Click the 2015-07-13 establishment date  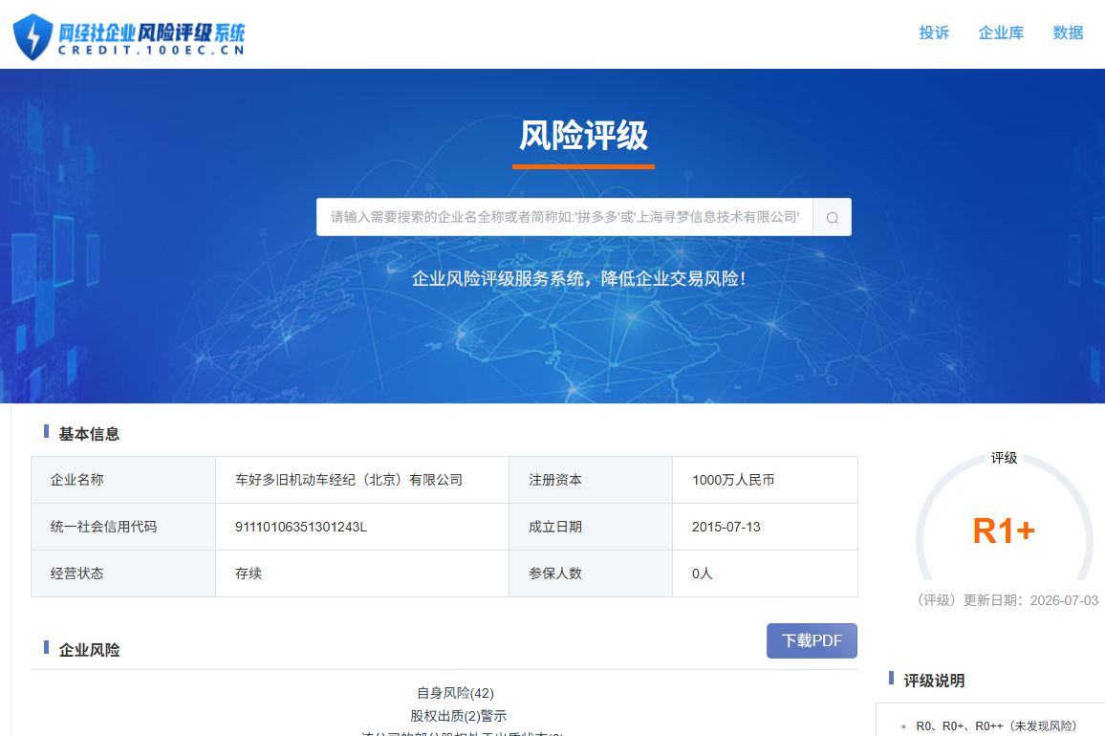click(x=726, y=527)
